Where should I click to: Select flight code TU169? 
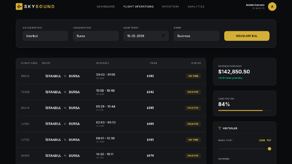click(25, 92)
